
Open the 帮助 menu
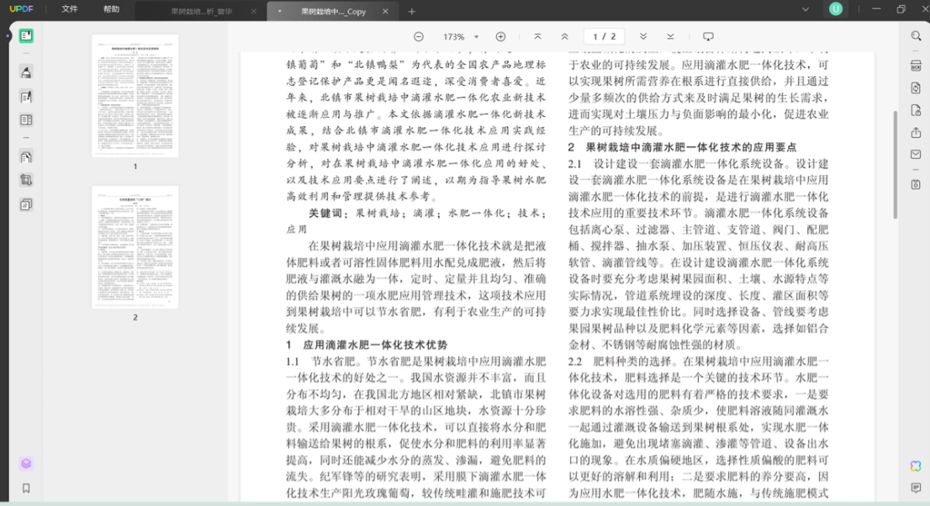coord(111,9)
